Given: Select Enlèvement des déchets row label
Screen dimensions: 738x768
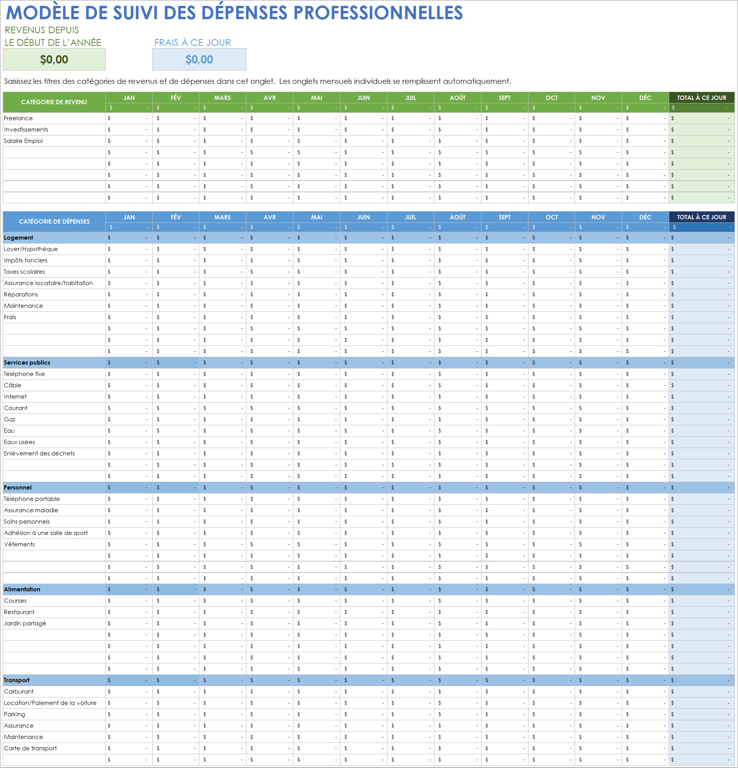Looking at the screenshot, I should (x=39, y=454).
